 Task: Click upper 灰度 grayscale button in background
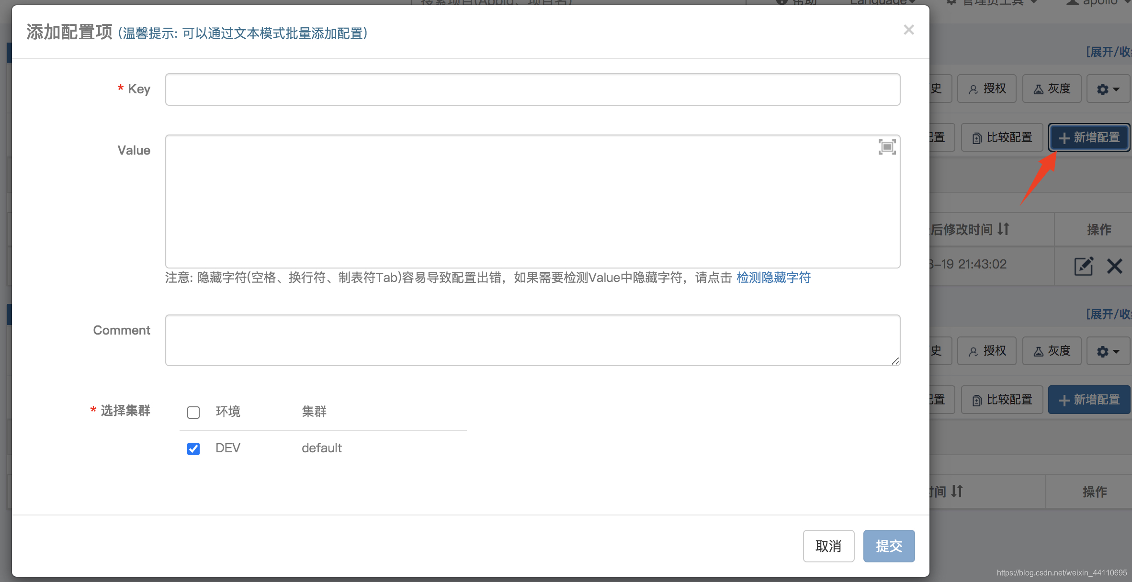1052,89
